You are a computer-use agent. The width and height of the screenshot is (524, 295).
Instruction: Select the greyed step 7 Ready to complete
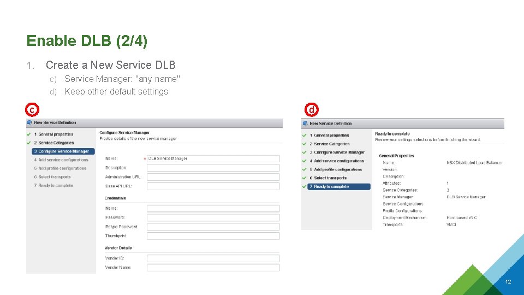(x=53, y=186)
